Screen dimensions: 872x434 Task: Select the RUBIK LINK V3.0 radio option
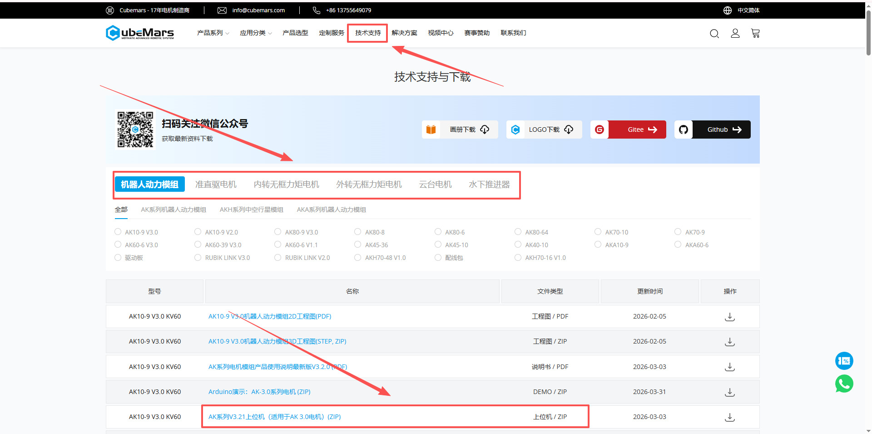[x=198, y=257]
